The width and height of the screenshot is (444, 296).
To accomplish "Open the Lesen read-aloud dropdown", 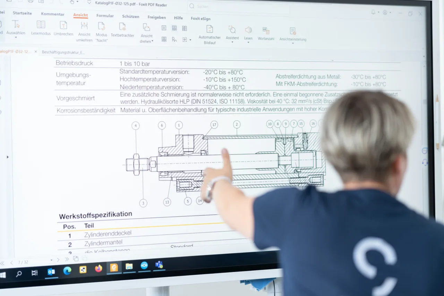I will [x=248, y=42].
